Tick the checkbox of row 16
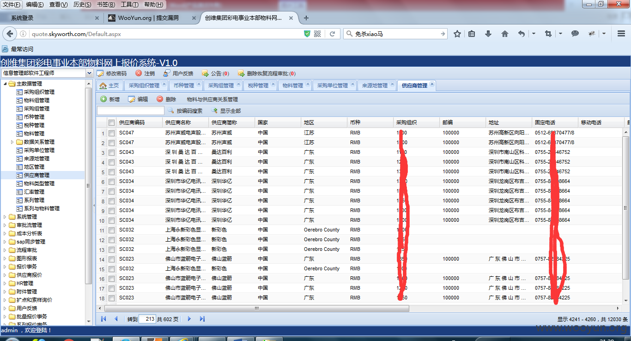 [111, 278]
